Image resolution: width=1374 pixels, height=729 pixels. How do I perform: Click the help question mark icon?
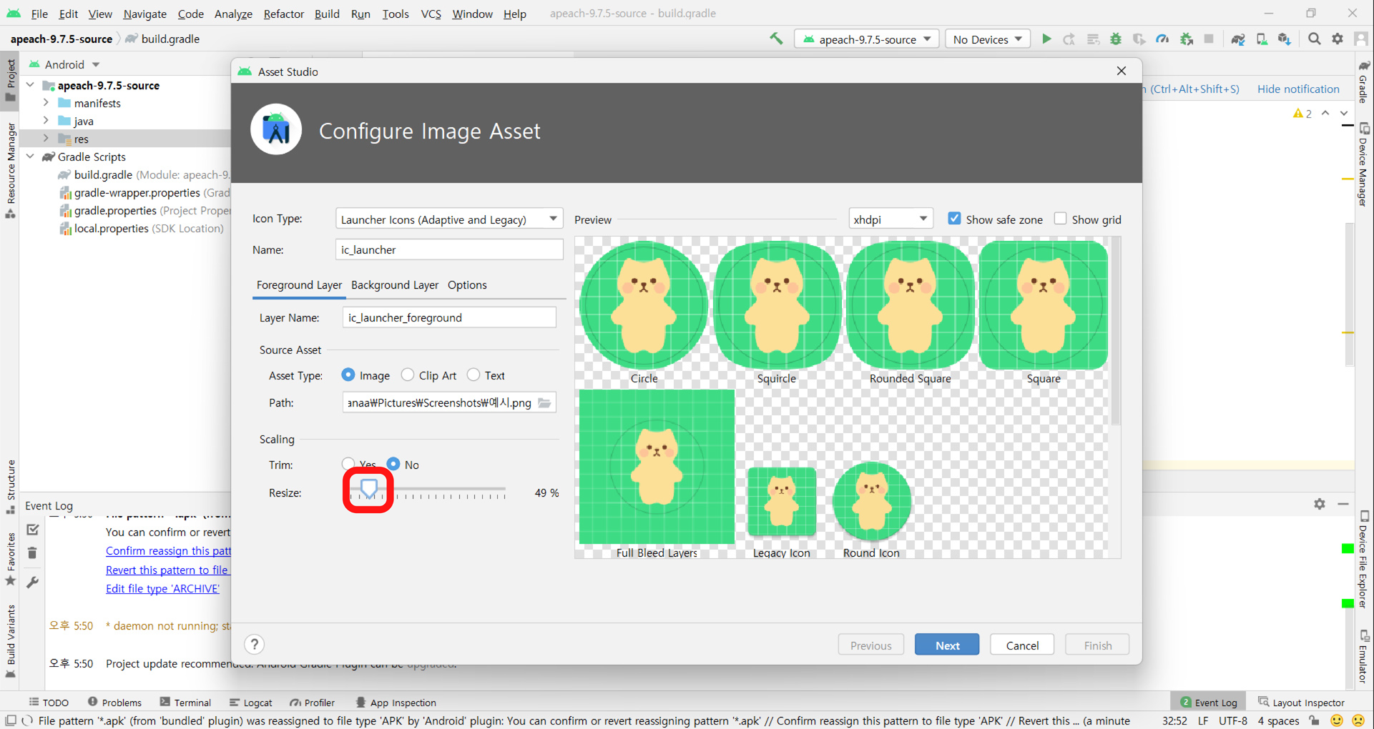coord(255,645)
